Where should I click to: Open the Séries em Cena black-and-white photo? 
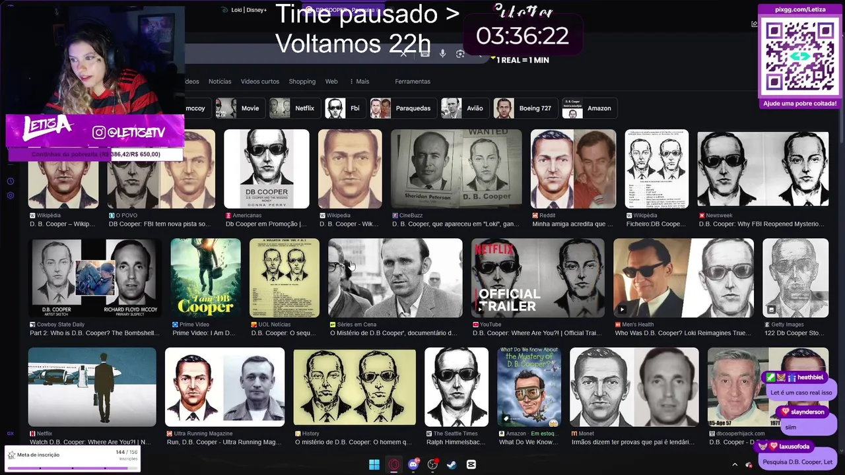pyautogui.click(x=395, y=278)
